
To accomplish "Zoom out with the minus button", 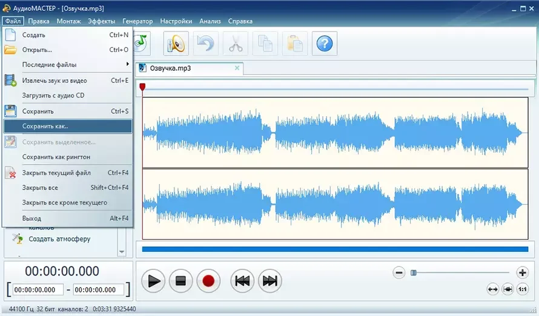I will click(x=398, y=273).
